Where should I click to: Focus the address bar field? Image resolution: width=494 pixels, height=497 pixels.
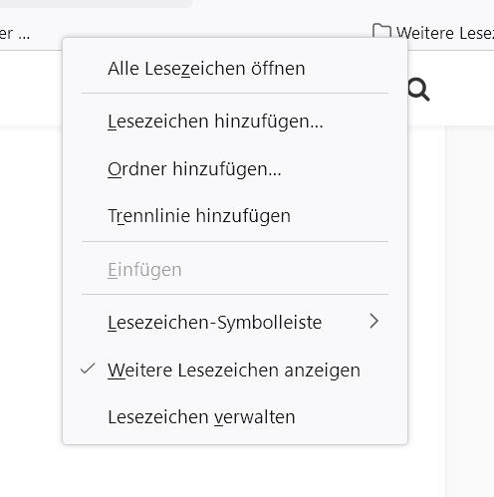pos(96,3)
